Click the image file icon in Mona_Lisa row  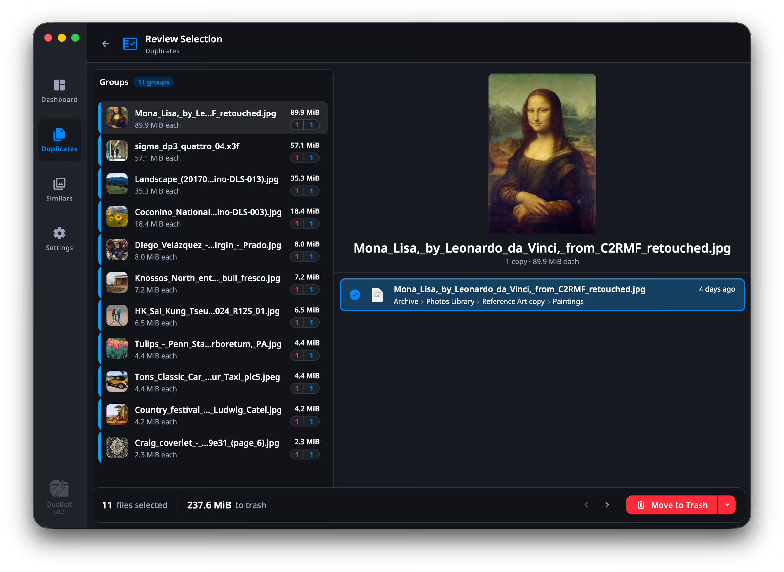pos(377,295)
